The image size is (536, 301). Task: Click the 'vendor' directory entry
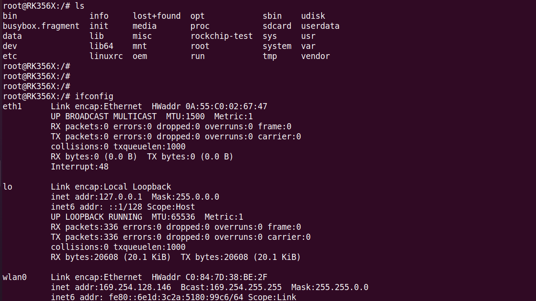click(x=315, y=56)
